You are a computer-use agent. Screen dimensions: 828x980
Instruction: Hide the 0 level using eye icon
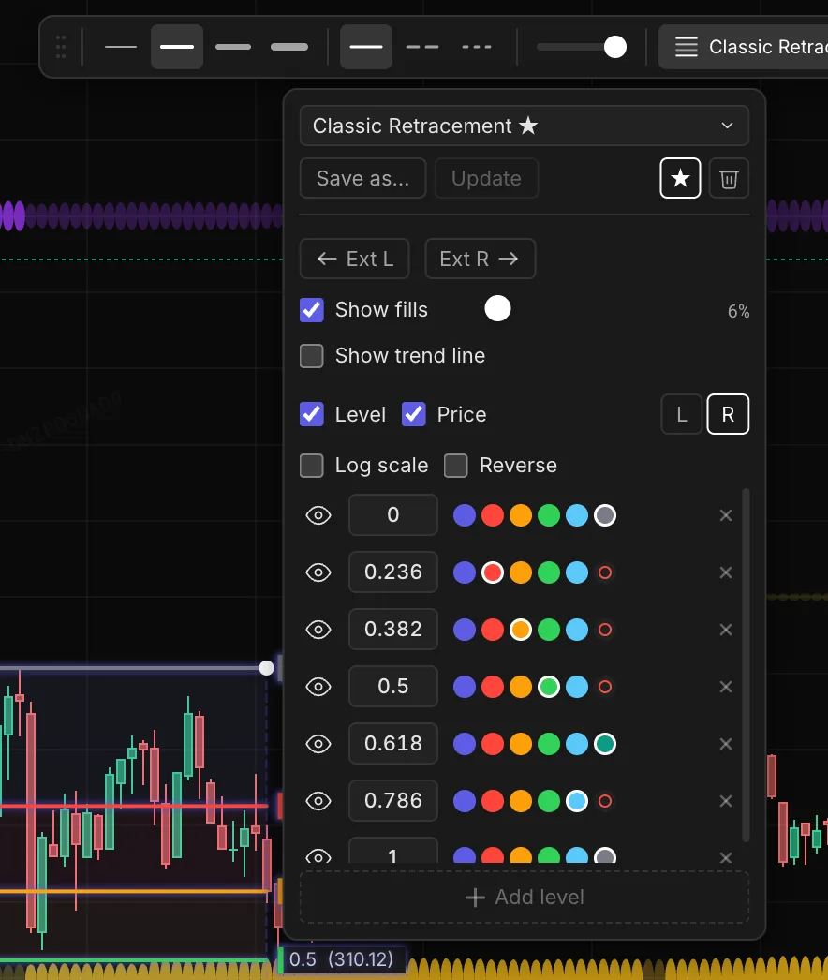318,515
